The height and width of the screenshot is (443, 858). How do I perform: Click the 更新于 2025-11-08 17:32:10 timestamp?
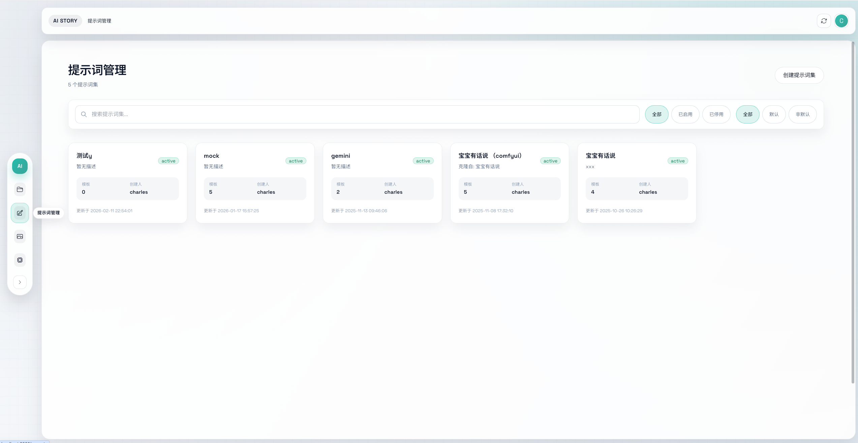tap(486, 211)
